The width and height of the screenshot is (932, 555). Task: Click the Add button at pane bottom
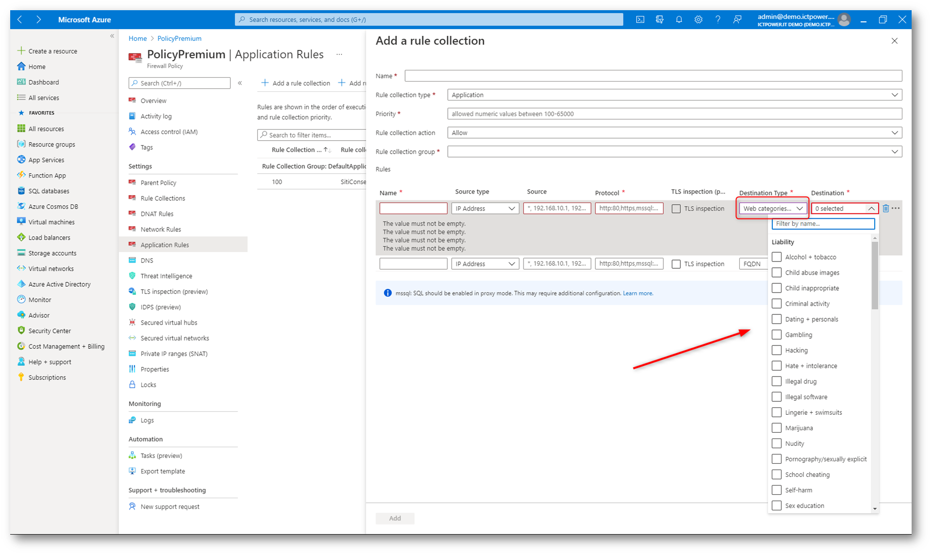pos(395,518)
